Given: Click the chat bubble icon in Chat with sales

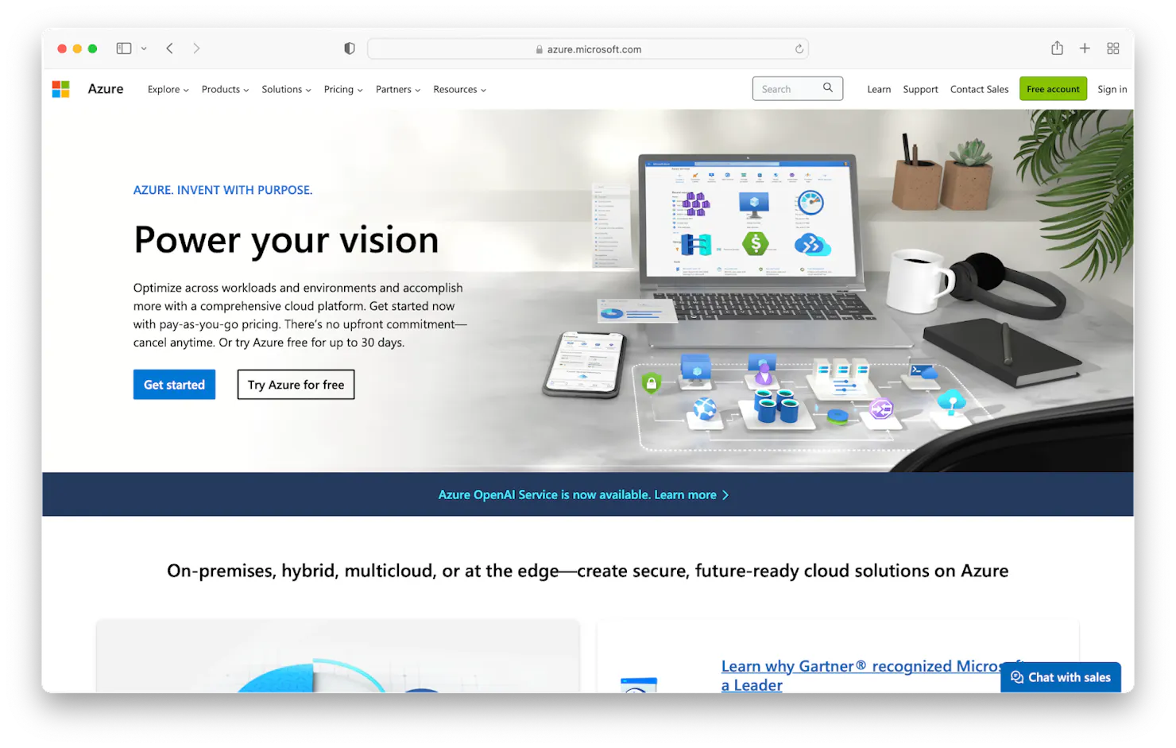Looking at the screenshot, I should click(1017, 677).
